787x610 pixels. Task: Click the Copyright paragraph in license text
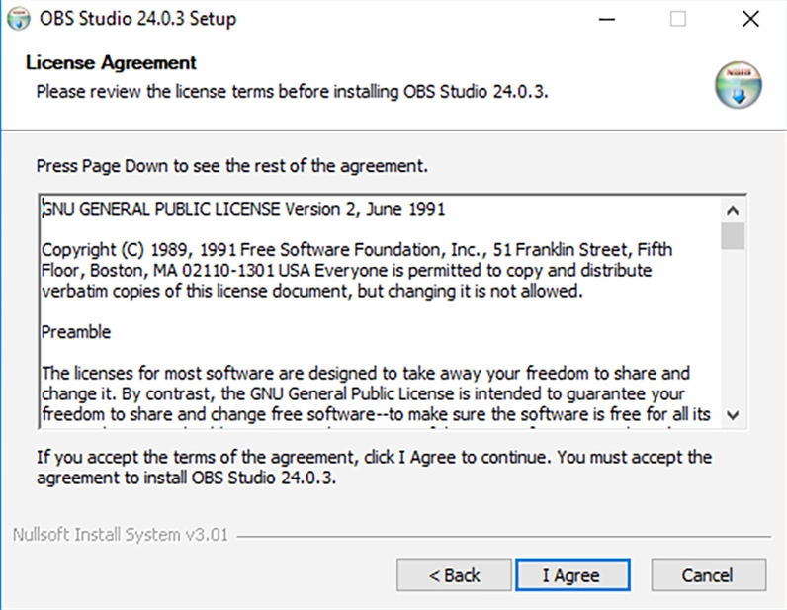pos(356,270)
